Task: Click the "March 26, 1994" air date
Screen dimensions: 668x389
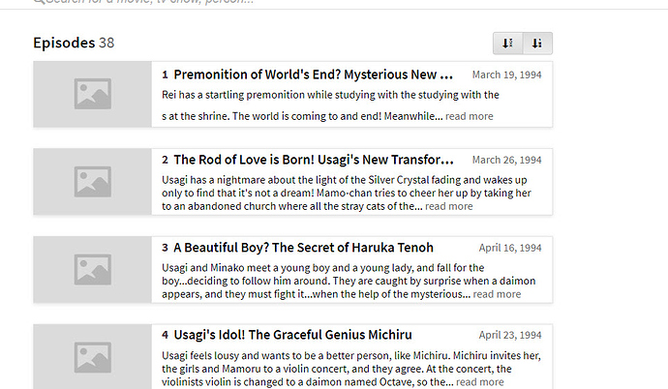Action: tap(506, 160)
